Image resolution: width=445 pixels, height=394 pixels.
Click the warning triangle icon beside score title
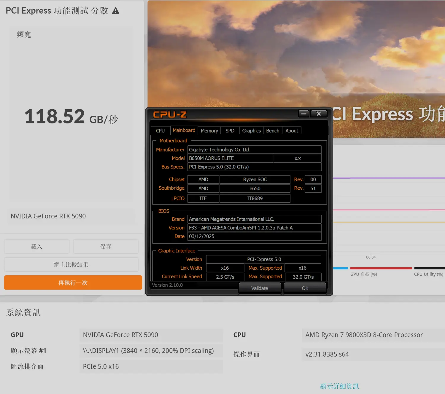coord(116,11)
